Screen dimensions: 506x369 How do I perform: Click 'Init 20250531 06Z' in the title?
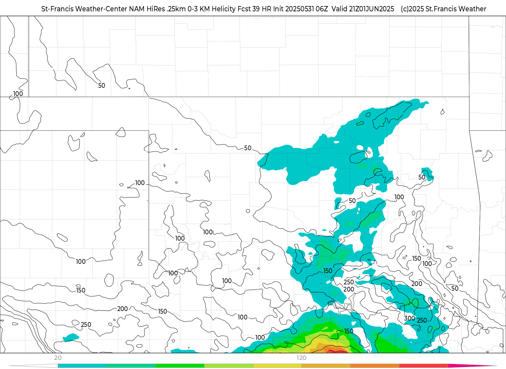tap(300, 9)
